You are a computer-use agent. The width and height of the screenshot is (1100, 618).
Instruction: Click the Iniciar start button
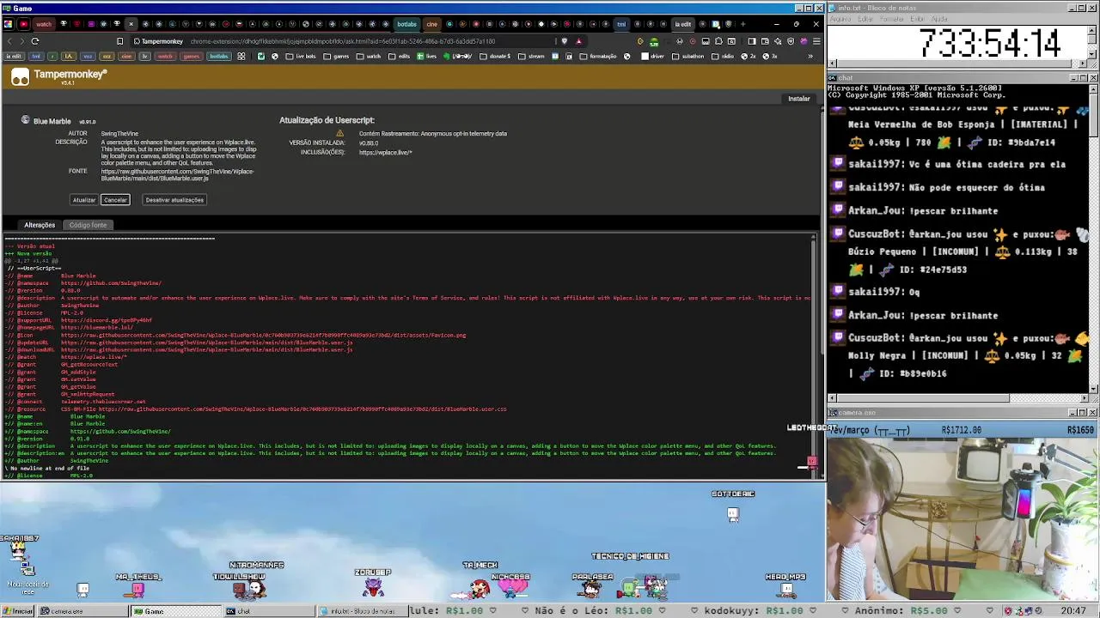(18, 611)
